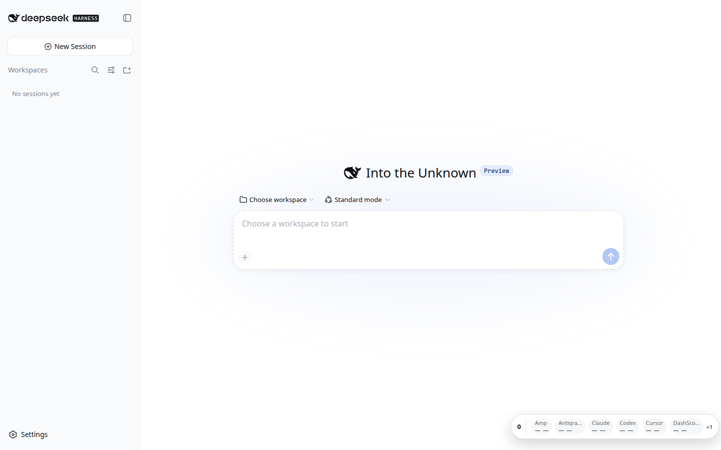Image resolution: width=721 pixels, height=450 pixels.
Task: Start a New Session
Action: (70, 46)
